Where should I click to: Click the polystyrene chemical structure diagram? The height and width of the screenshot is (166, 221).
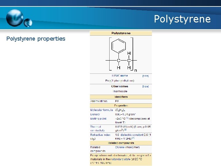[121, 54]
